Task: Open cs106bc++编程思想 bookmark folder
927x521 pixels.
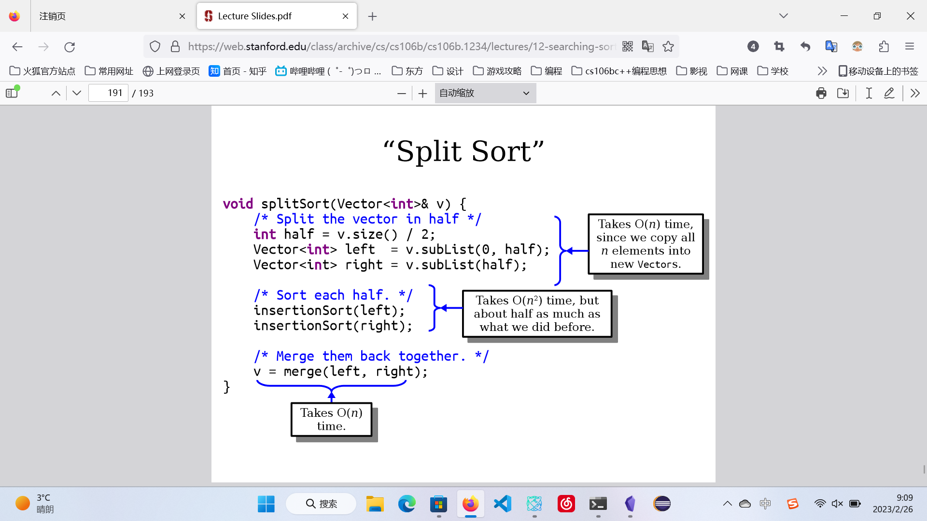Action: [619, 71]
